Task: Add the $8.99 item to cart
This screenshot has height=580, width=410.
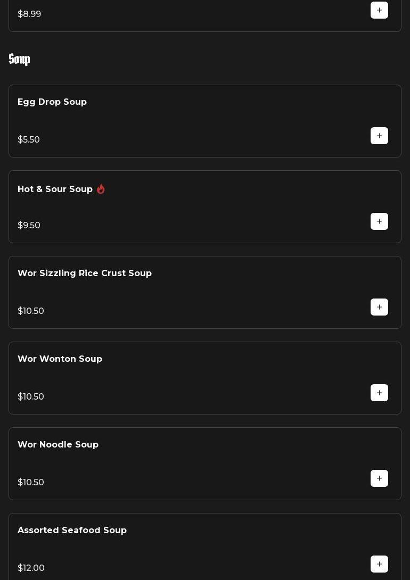Action: [379, 10]
